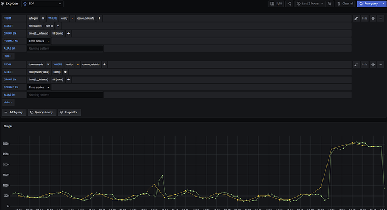Click the Add query button
This screenshot has height=210, width=387.
coord(14,112)
